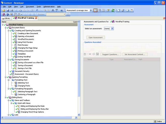
Task: Click the Path column header
Action: coord(149,59)
